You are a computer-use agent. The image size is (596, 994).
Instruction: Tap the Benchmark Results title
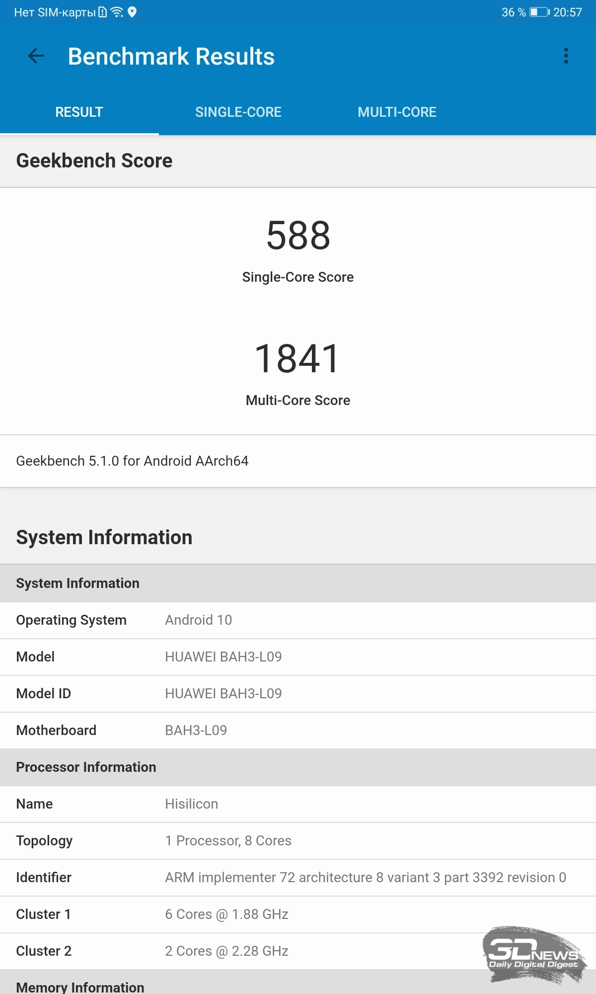pos(171,56)
